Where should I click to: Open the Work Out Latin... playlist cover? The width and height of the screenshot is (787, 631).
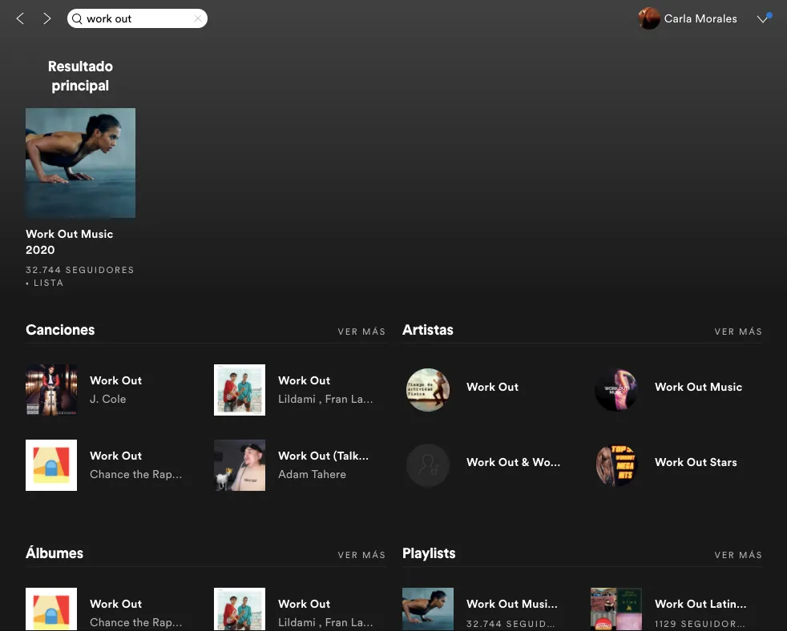[615, 609]
